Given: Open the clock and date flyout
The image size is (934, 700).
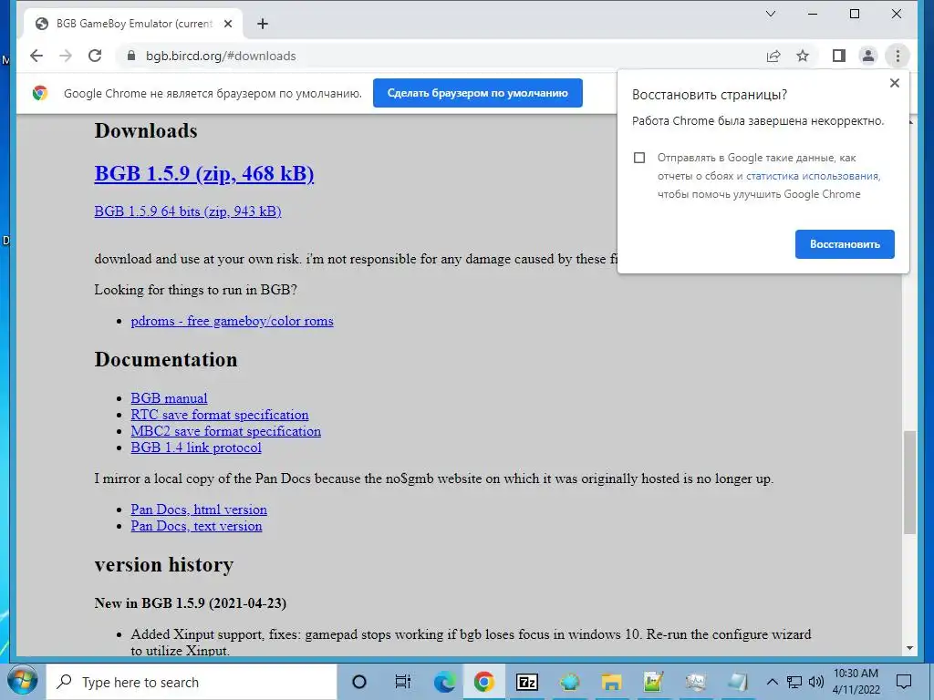Looking at the screenshot, I should pos(856,682).
